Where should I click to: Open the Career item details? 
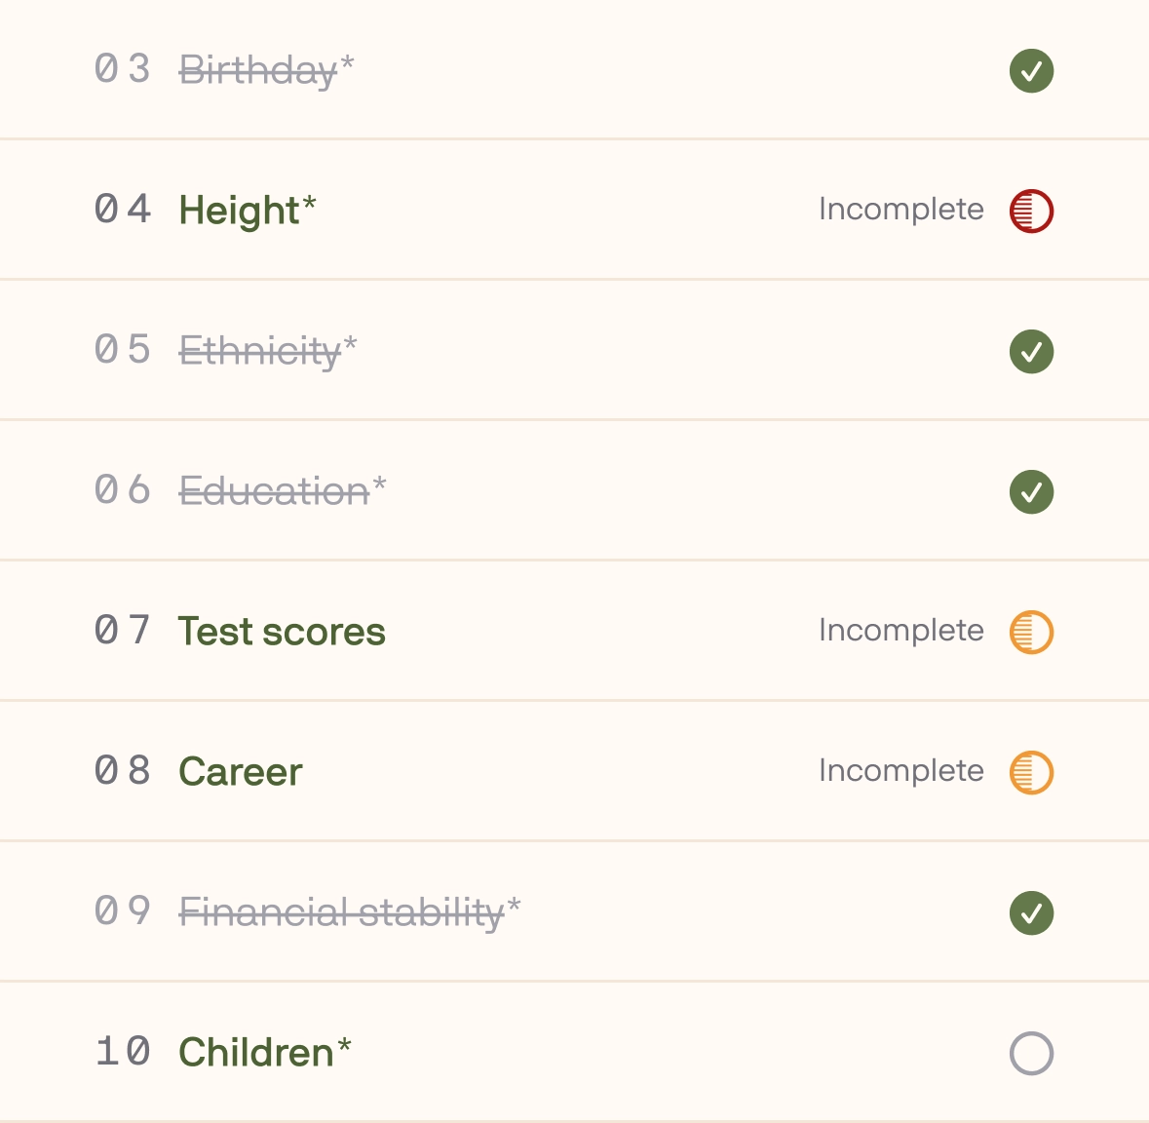coord(240,771)
